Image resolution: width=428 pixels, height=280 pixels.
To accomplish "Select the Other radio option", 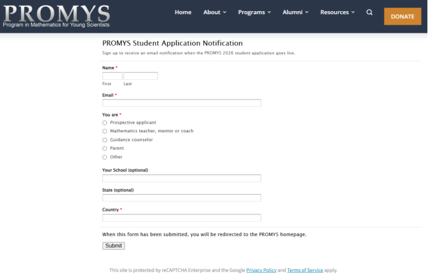I will click(105, 157).
